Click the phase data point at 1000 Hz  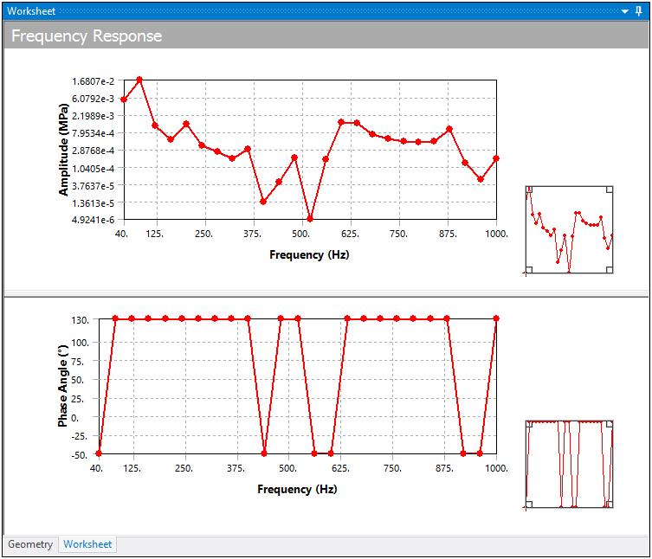coord(496,318)
